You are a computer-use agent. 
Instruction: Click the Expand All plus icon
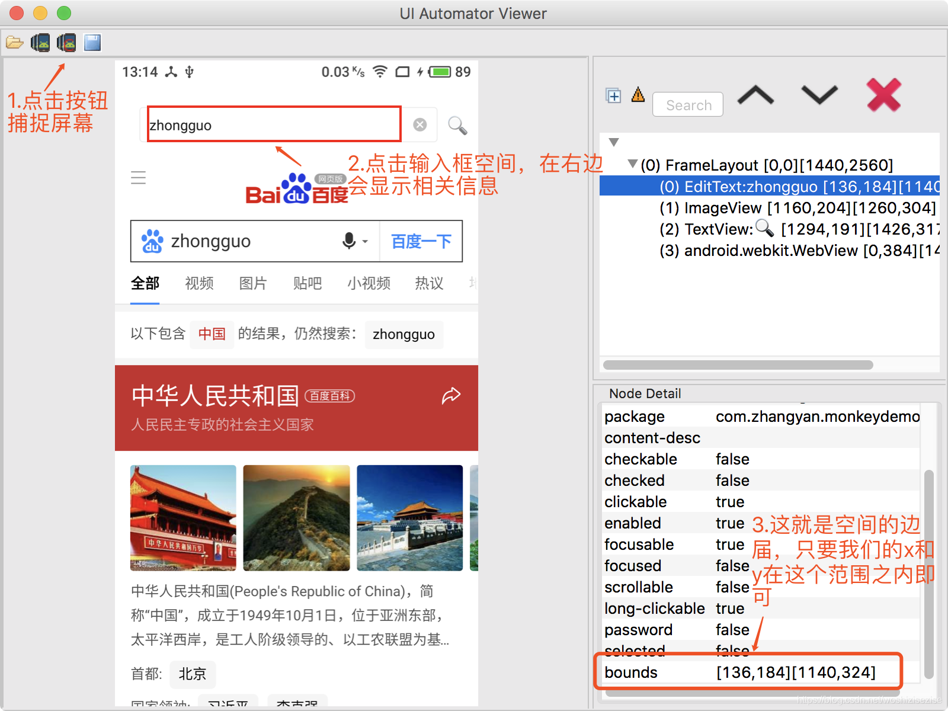[x=613, y=95]
